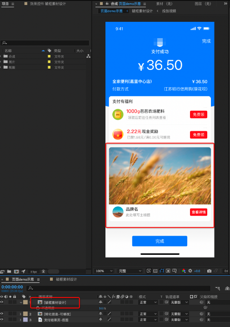230x327 pixels.
Task: Open the parent 无 dropdown for 破框素材设计
Action: pos(218,302)
